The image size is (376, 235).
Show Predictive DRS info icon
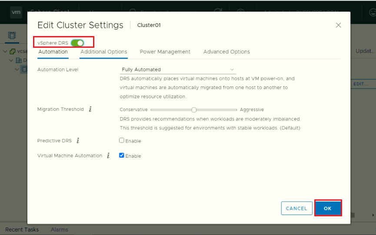78,141
